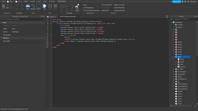Click the help icon beside What's New
The width and height of the screenshot is (198, 111).
(183, 2)
